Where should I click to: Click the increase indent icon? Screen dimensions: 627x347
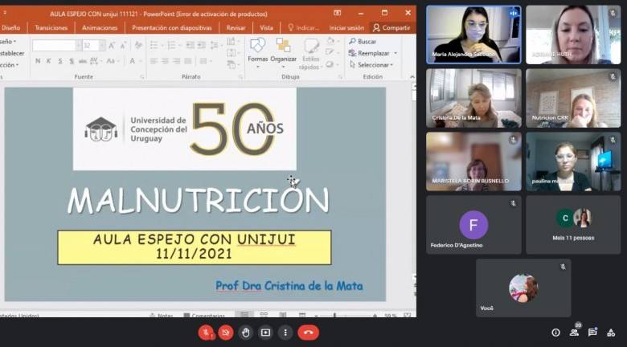(202, 45)
